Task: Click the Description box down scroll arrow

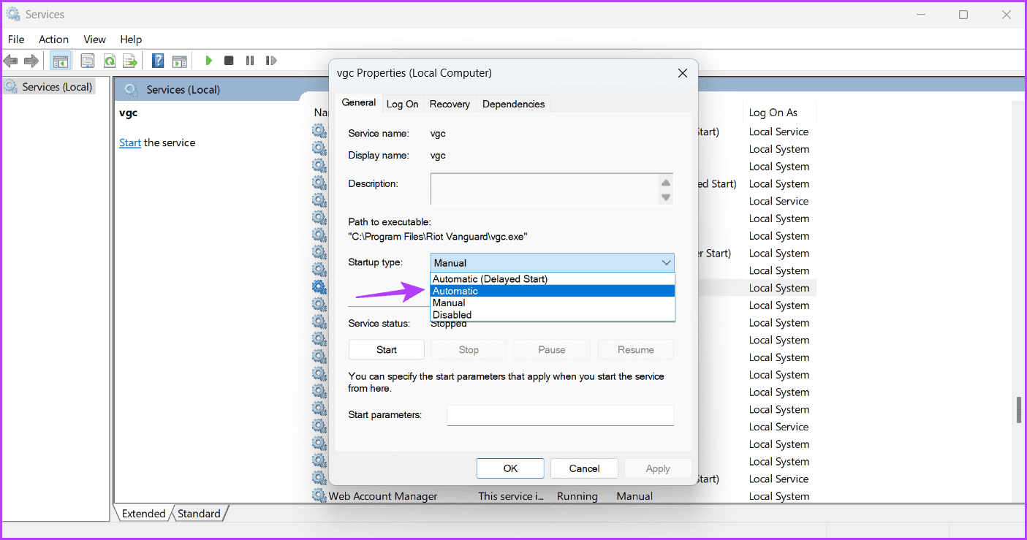Action: [666, 197]
